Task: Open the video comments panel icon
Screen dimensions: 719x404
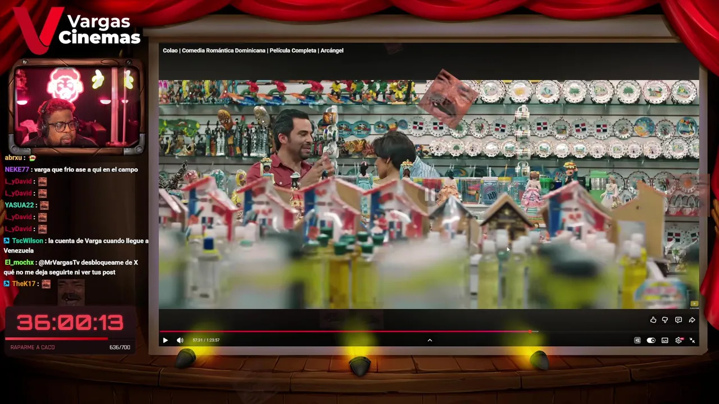Action: pos(679,320)
